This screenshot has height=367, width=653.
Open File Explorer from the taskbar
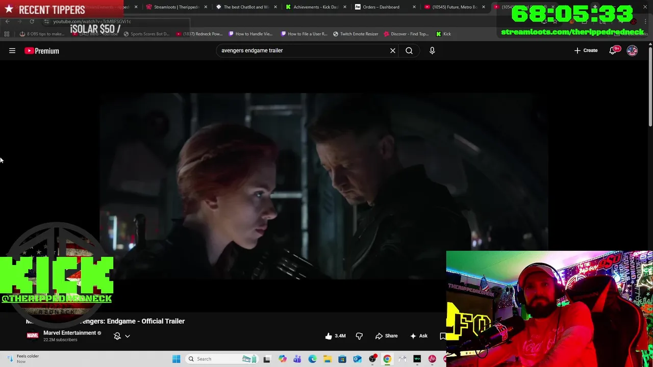click(328, 359)
